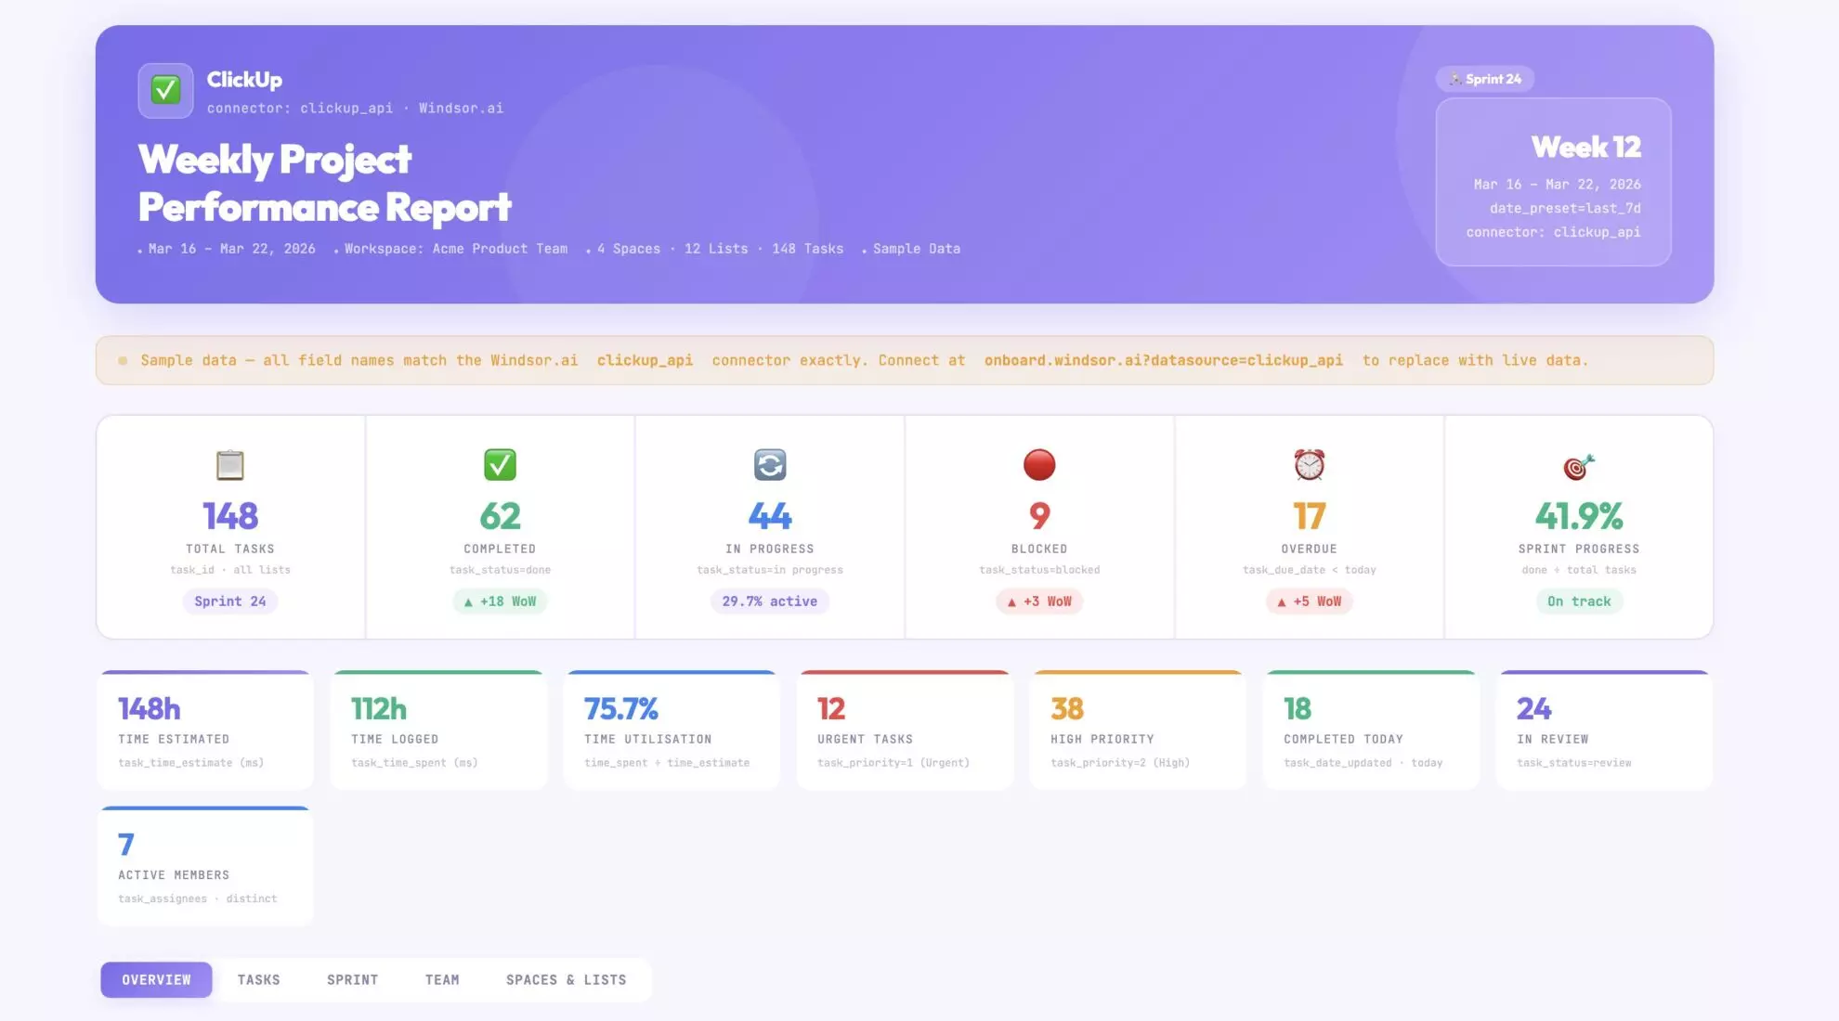Open the SPACES & LISTS tab
The width and height of the screenshot is (1839, 1021).
point(567,979)
